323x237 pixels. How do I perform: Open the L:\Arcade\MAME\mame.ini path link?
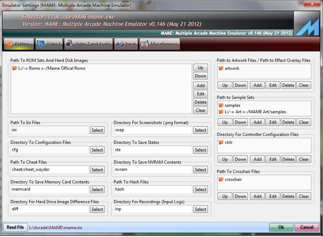pyautogui.click(x=56, y=228)
